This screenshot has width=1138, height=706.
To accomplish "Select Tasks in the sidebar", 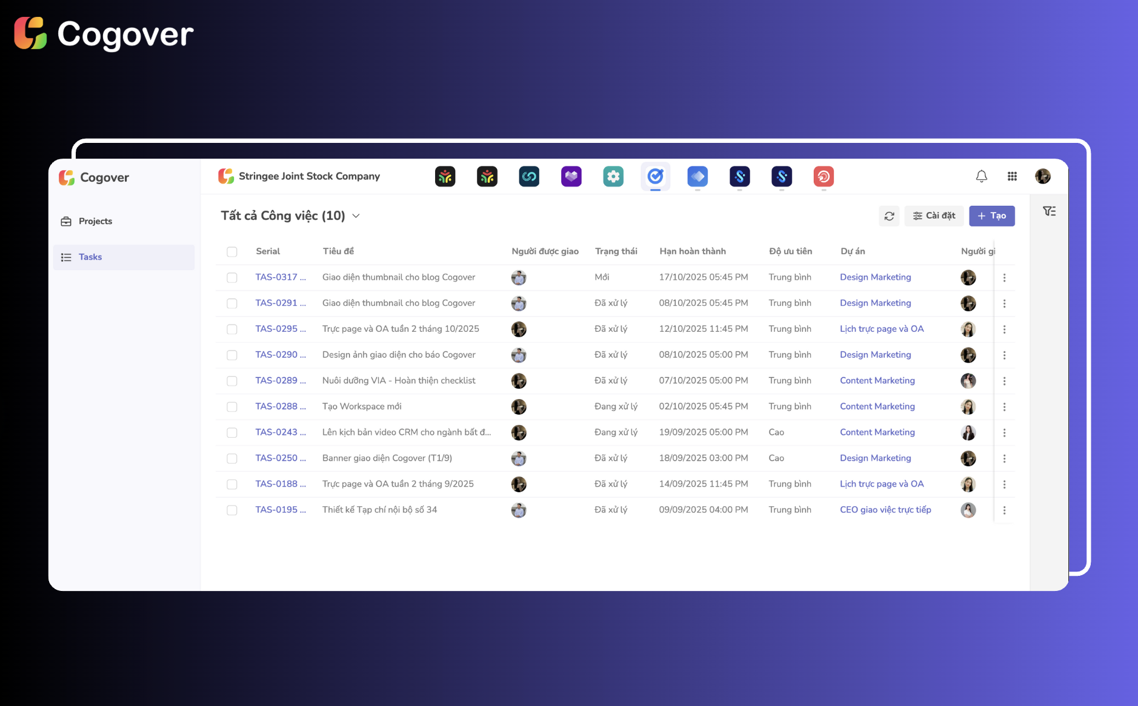I will point(90,257).
